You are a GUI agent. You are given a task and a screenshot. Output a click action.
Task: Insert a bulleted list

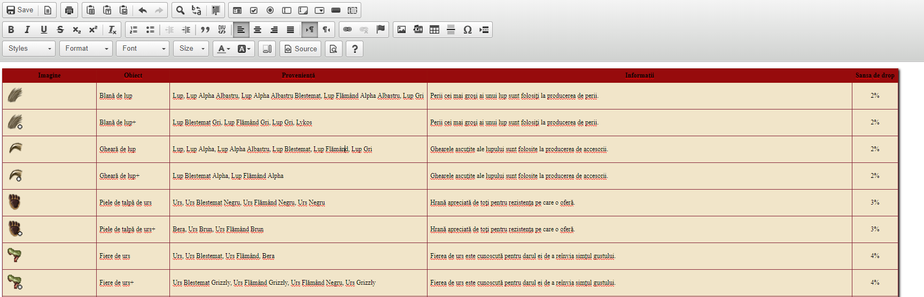150,29
